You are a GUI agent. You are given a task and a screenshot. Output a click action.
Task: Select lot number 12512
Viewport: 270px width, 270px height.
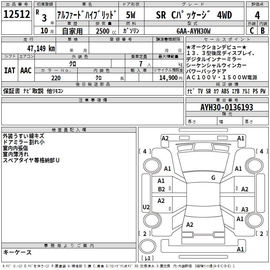pos(17,14)
